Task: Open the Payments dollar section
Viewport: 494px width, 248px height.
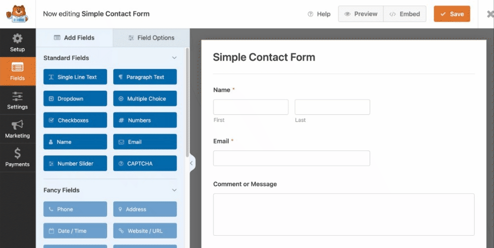Action: (x=18, y=157)
